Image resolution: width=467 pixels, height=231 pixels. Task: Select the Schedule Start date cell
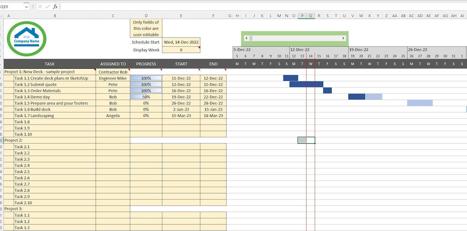[x=181, y=42]
